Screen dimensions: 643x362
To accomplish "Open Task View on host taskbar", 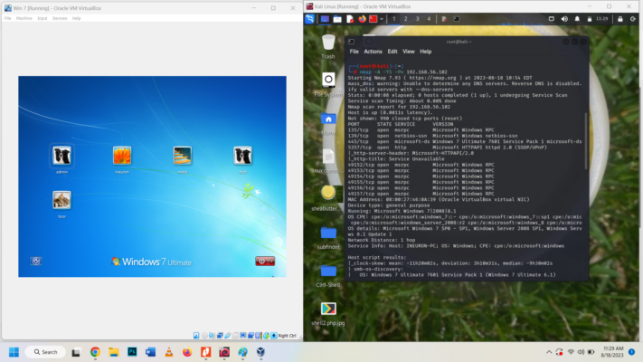I will click(76, 352).
